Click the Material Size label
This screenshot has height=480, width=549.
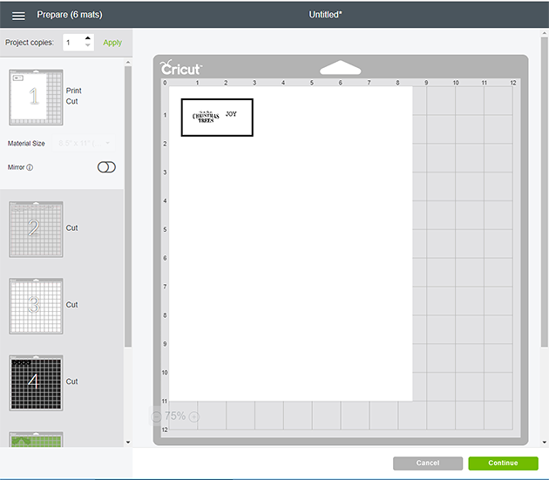click(26, 143)
